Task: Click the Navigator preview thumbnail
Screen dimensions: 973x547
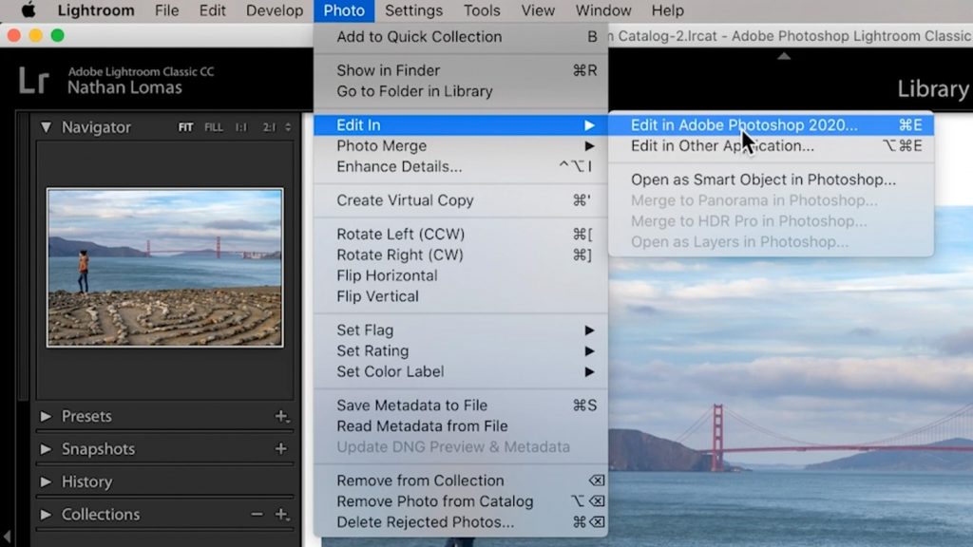Action: pos(165,268)
